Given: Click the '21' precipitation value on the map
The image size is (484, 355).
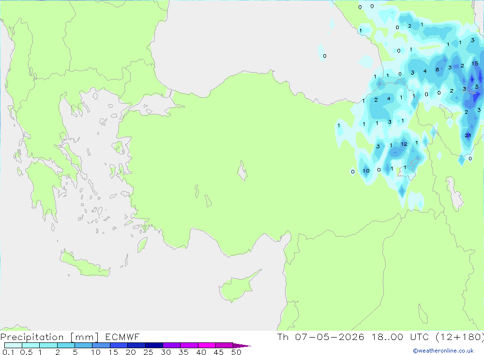Looking at the screenshot, I should (468, 135).
